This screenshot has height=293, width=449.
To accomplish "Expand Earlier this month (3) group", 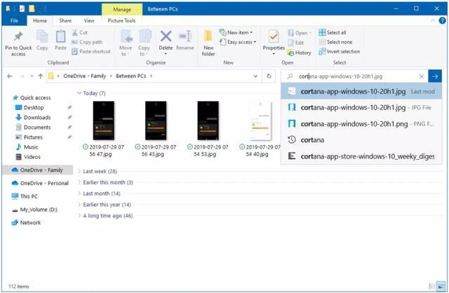I will tap(79, 182).
